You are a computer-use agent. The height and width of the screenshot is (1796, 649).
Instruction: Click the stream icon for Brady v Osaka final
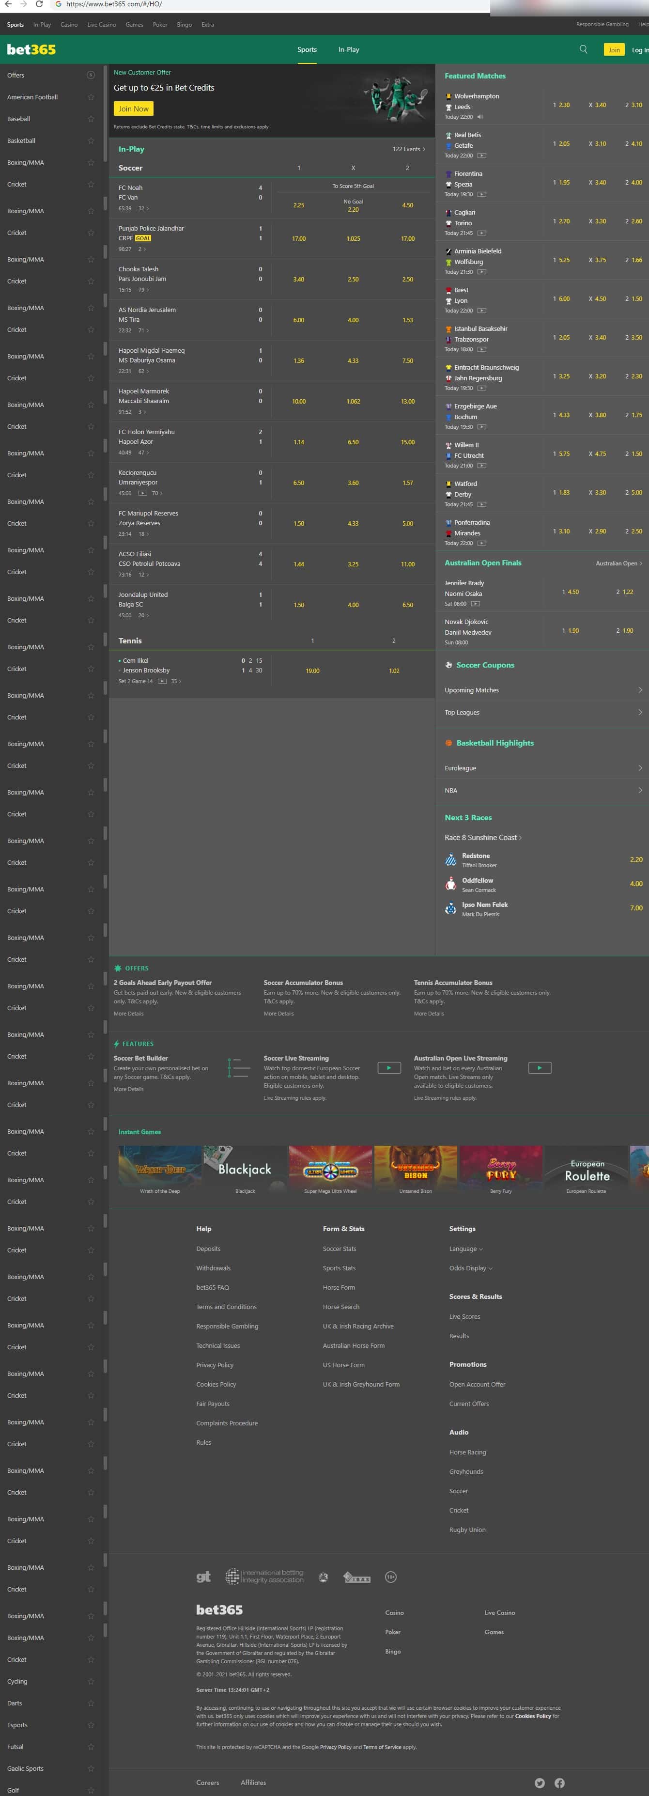[476, 604]
